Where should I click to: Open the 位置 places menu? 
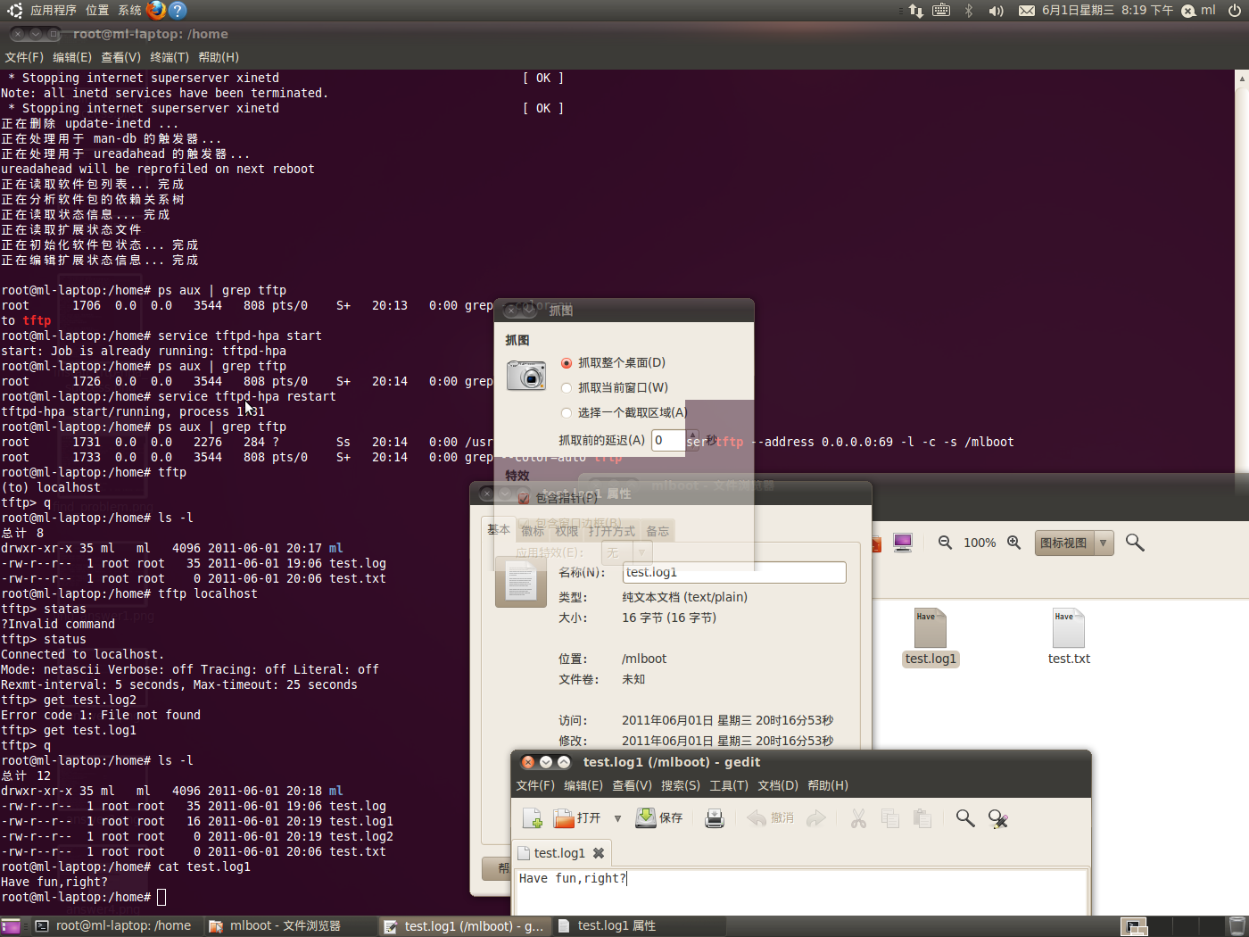tap(97, 11)
